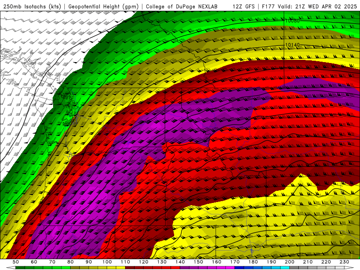
Task: Select the bright magenta swatch ending at 170
Action: pos(230,267)
